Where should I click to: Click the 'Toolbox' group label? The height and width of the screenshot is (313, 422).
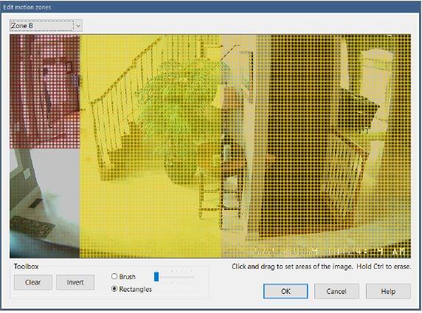[26, 267]
